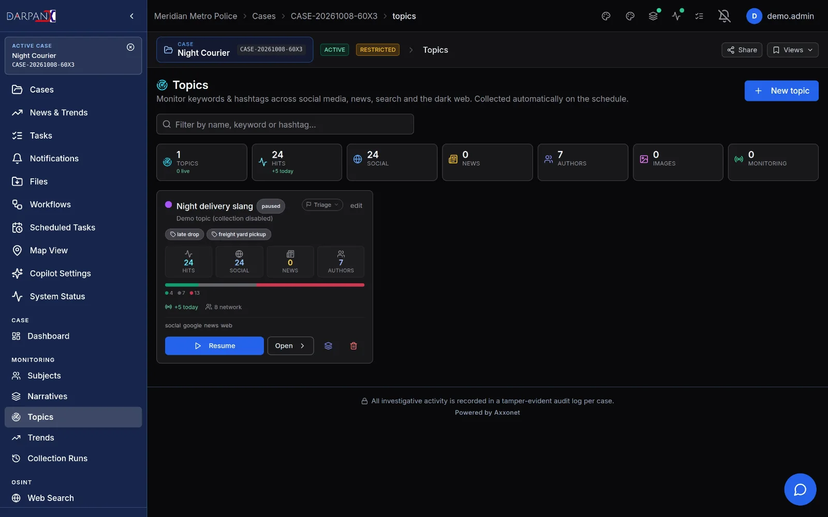Go to Tasks in the sidebar
The image size is (828, 517).
click(73, 135)
